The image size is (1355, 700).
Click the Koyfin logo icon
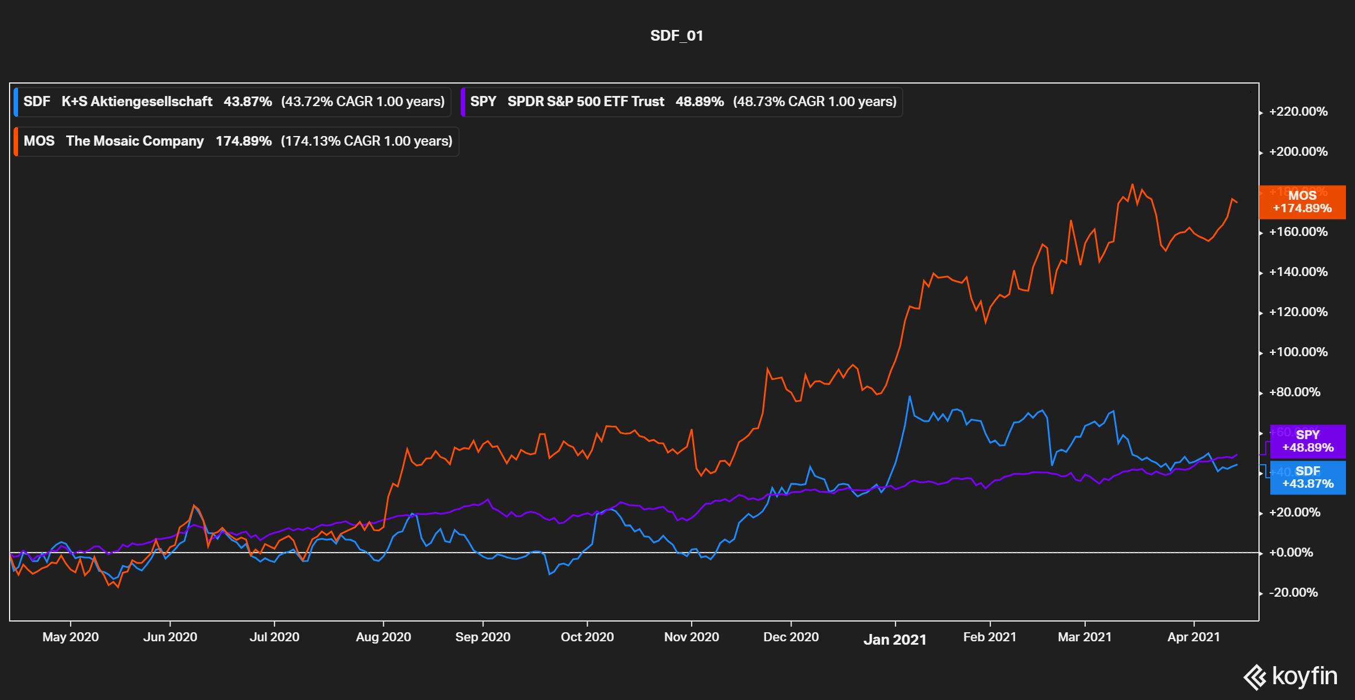pos(1256,677)
